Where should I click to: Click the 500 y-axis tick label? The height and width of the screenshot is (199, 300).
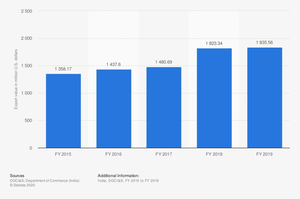[28, 120]
